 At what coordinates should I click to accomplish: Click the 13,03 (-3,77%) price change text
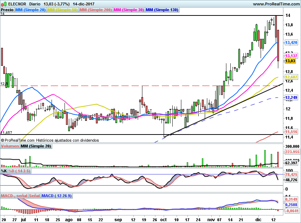pyautogui.click(x=57, y=4)
